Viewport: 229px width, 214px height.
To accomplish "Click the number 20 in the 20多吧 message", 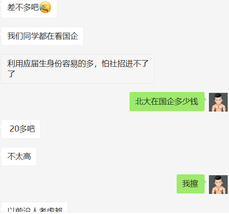I will 14,129.
